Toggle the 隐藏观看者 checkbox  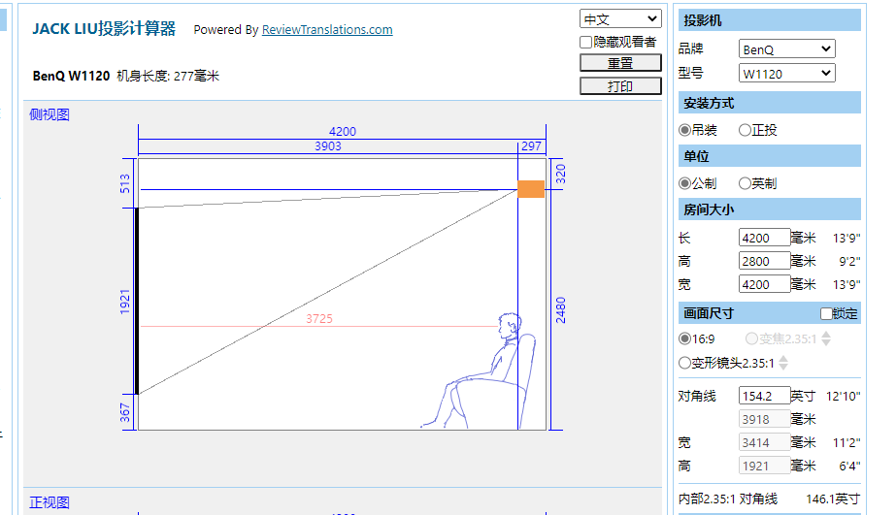point(585,42)
